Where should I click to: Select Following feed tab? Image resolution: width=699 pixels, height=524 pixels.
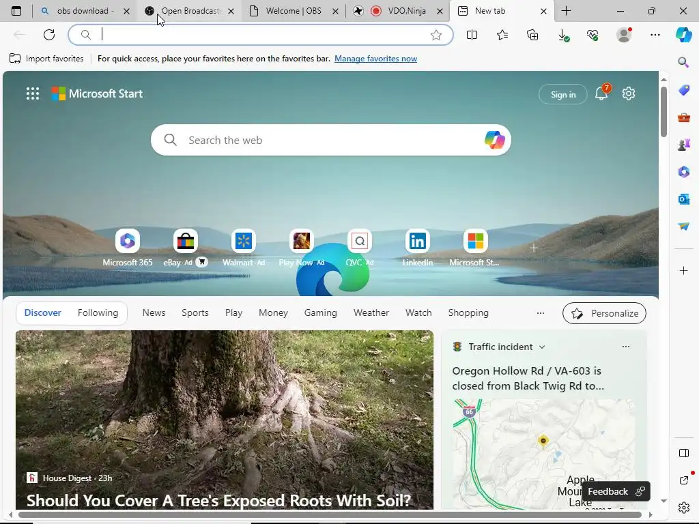(x=98, y=312)
